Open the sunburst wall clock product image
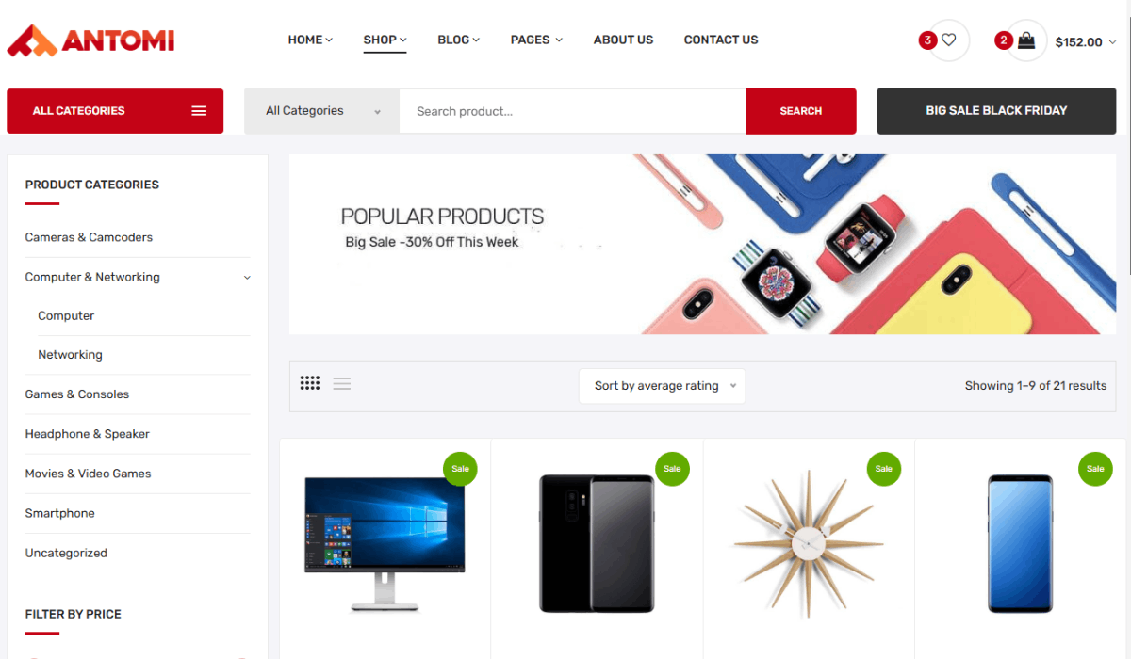This screenshot has width=1131, height=659. click(809, 544)
